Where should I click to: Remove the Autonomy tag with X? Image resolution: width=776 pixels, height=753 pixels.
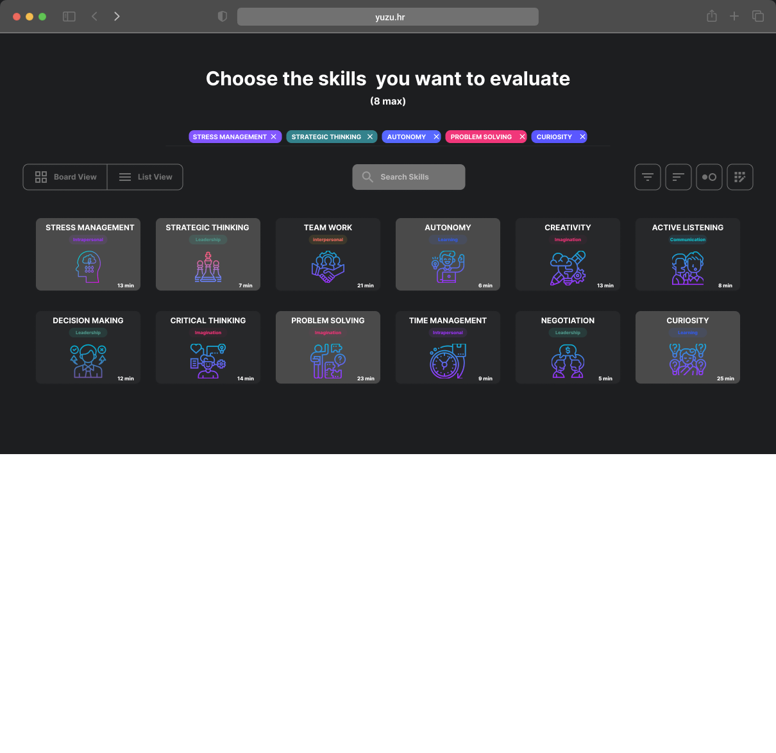[436, 137]
